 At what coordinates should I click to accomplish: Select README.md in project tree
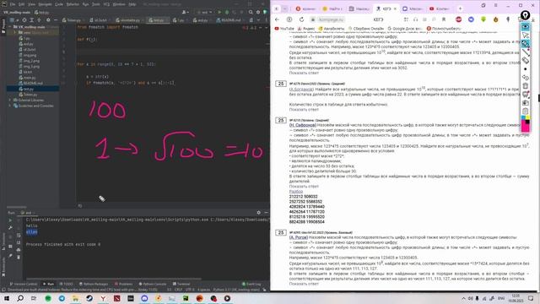(31, 83)
